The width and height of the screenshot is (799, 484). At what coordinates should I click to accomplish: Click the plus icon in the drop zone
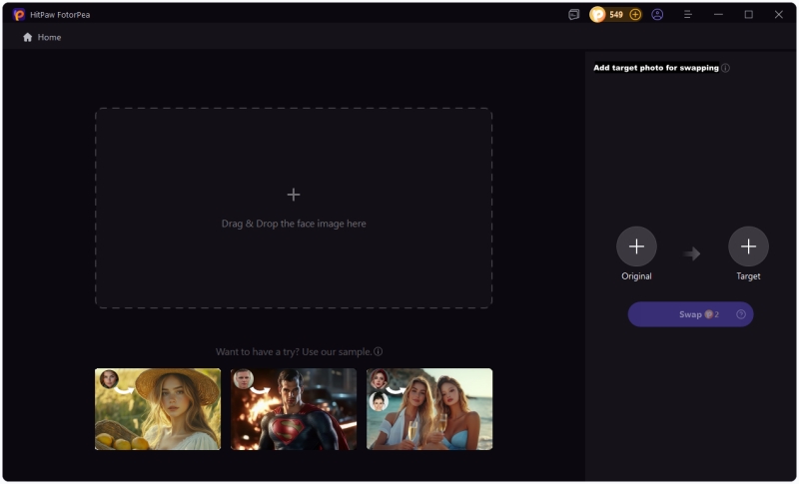(x=294, y=195)
